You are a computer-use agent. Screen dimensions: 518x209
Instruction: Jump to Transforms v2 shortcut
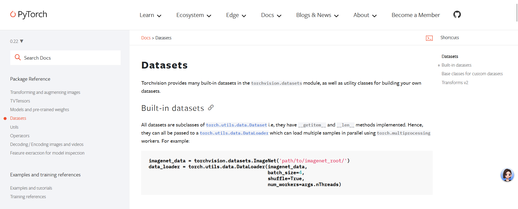tap(455, 83)
